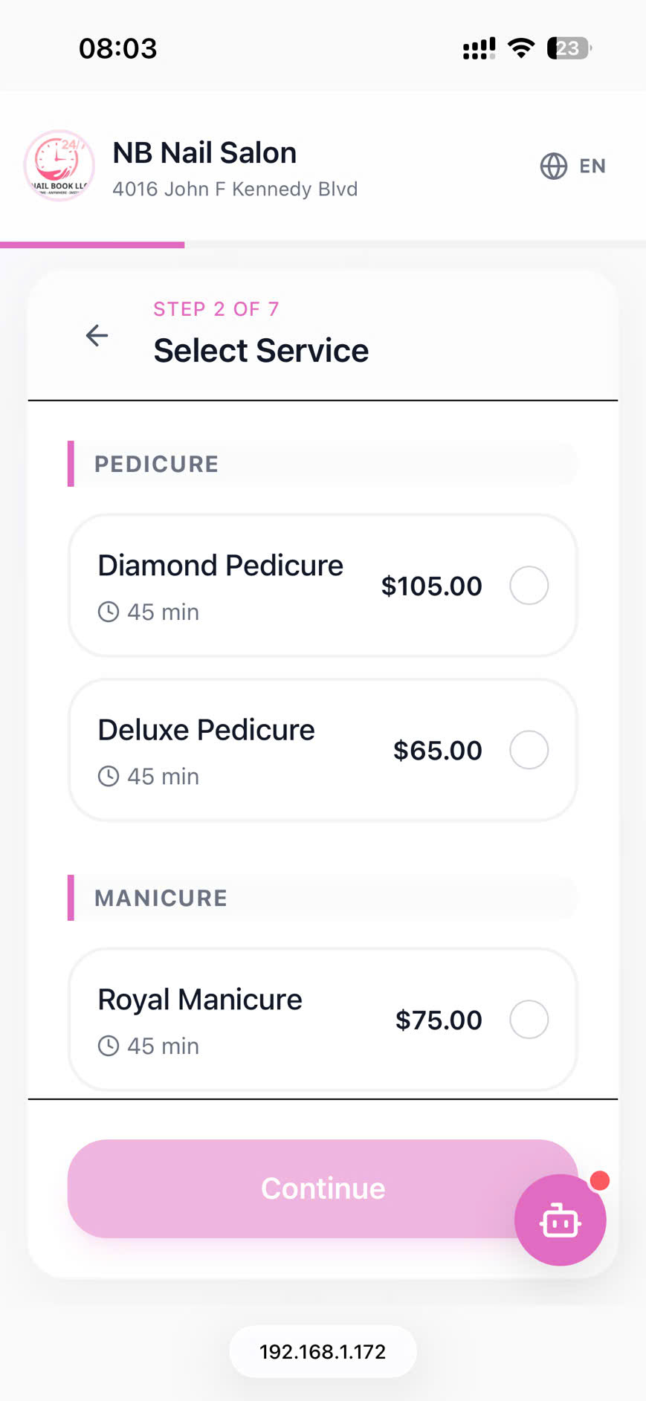Screen dimensions: 646x1401
Task: Select the Royal Manicure radio button
Action: pyautogui.click(x=529, y=1019)
